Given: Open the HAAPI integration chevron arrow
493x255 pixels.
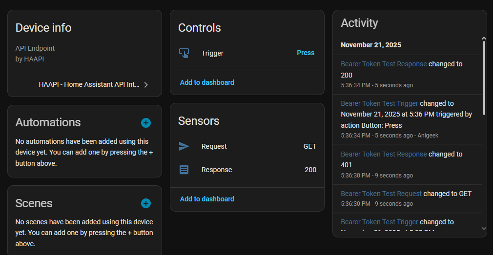Looking at the screenshot, I should pyautogui.click(x=146, y=85).
